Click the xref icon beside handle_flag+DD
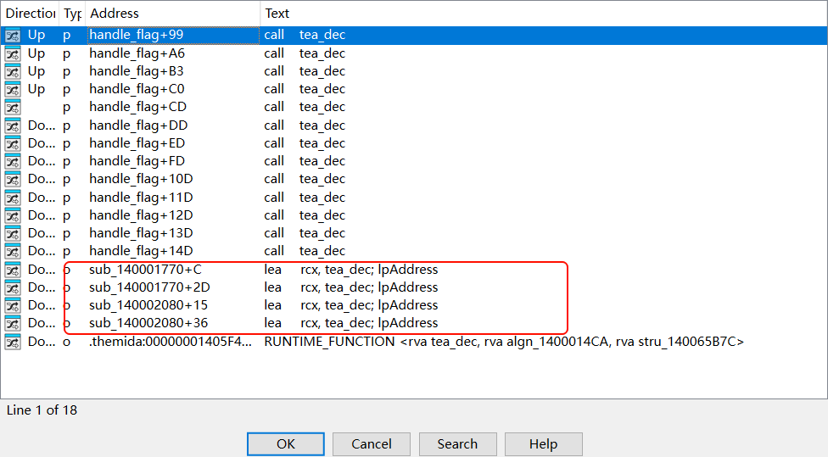Image resolution: width=828 pixels, height=457 pixels. click(x=13, y=125)
